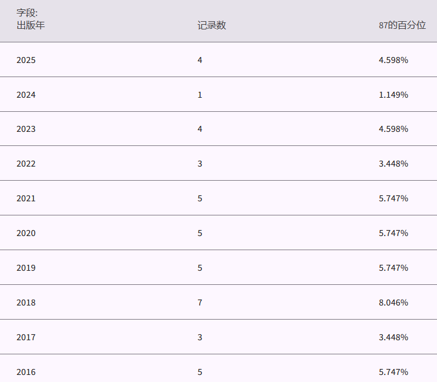Click the 记录数 column header

tap(211, 25)
